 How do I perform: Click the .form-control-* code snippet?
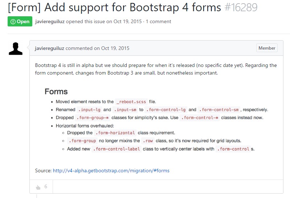click(200, 118)
